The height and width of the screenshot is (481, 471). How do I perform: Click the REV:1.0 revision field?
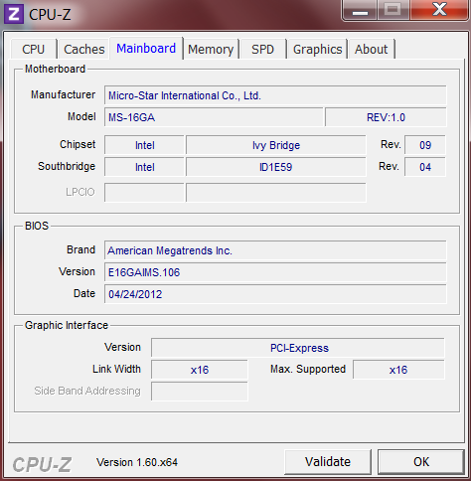(386, 117)
